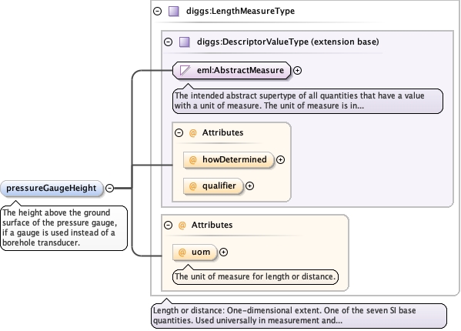
Task: Select the pressureGaugeHeight element node
Action: (x=52, y=189)
